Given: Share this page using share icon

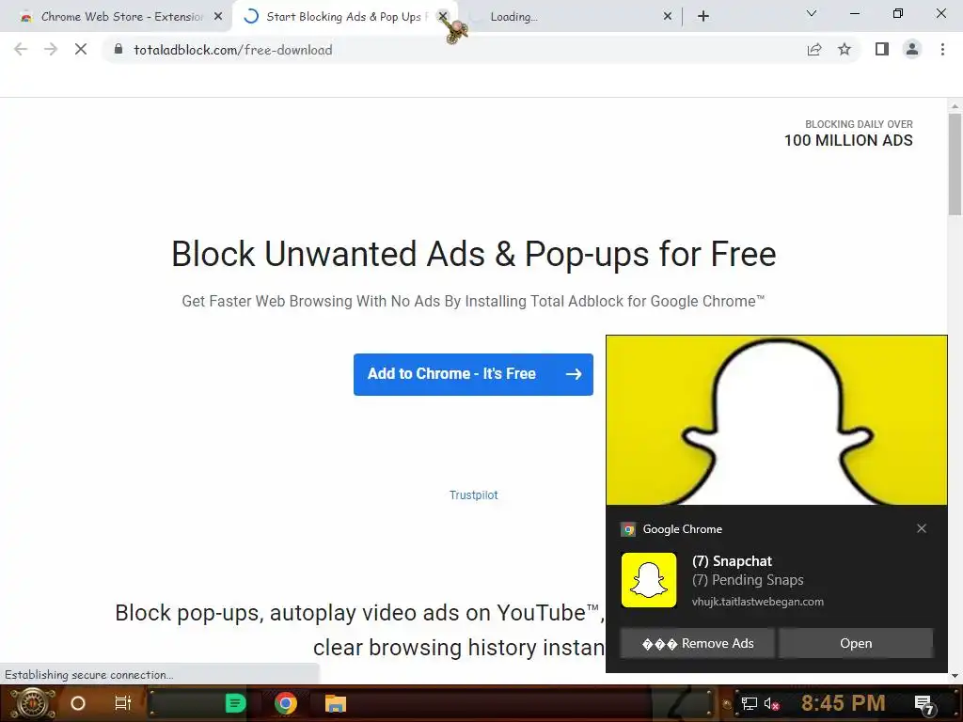Looking at the screenshot, I should tap(814, 50).
